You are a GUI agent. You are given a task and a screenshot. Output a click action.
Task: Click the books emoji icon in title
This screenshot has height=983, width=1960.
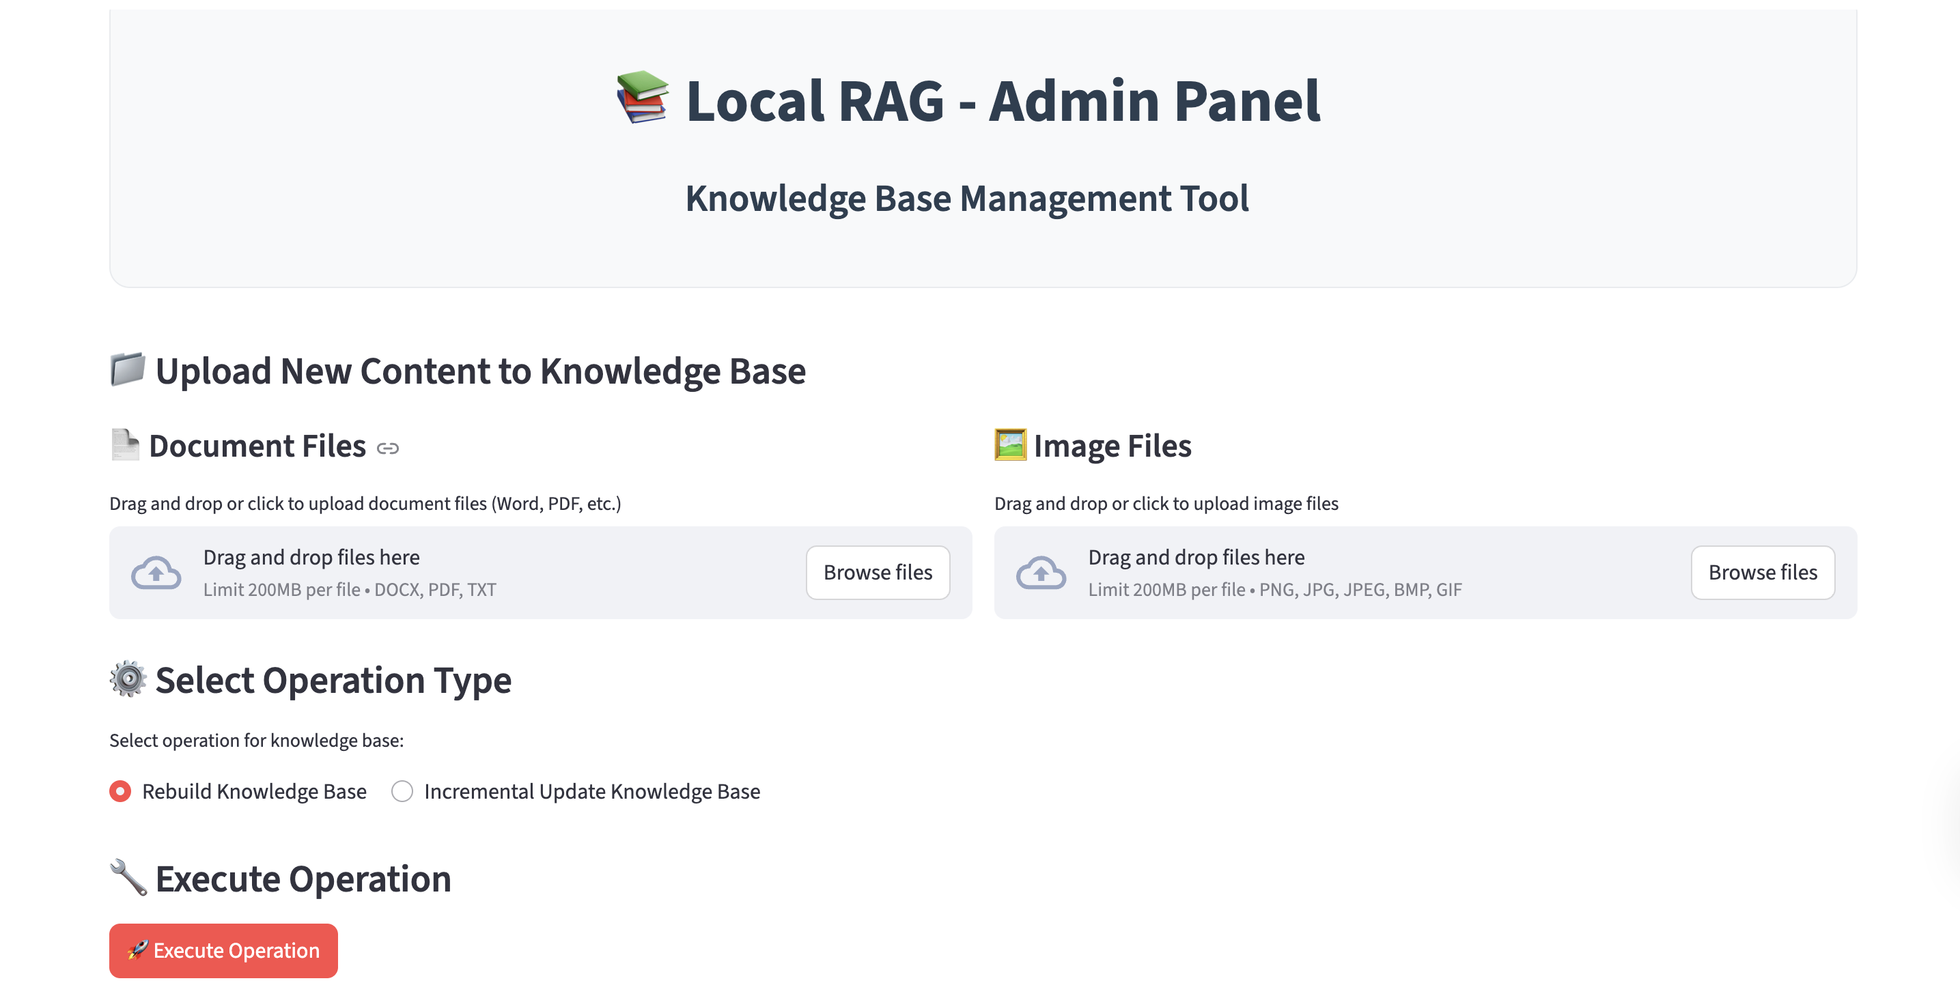pyautogui.click(x=641, y=98)
